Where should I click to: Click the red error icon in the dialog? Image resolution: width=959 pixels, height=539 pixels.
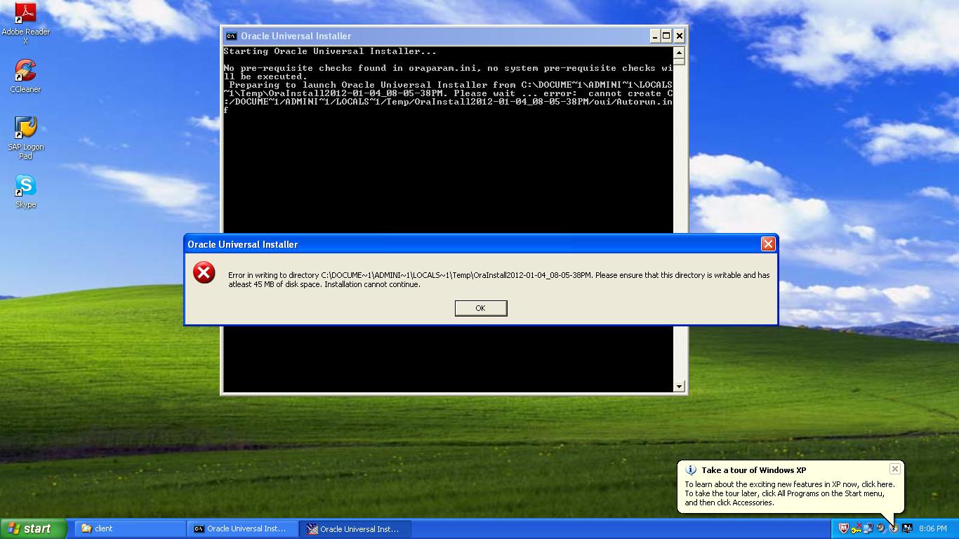tap(204, 272)
